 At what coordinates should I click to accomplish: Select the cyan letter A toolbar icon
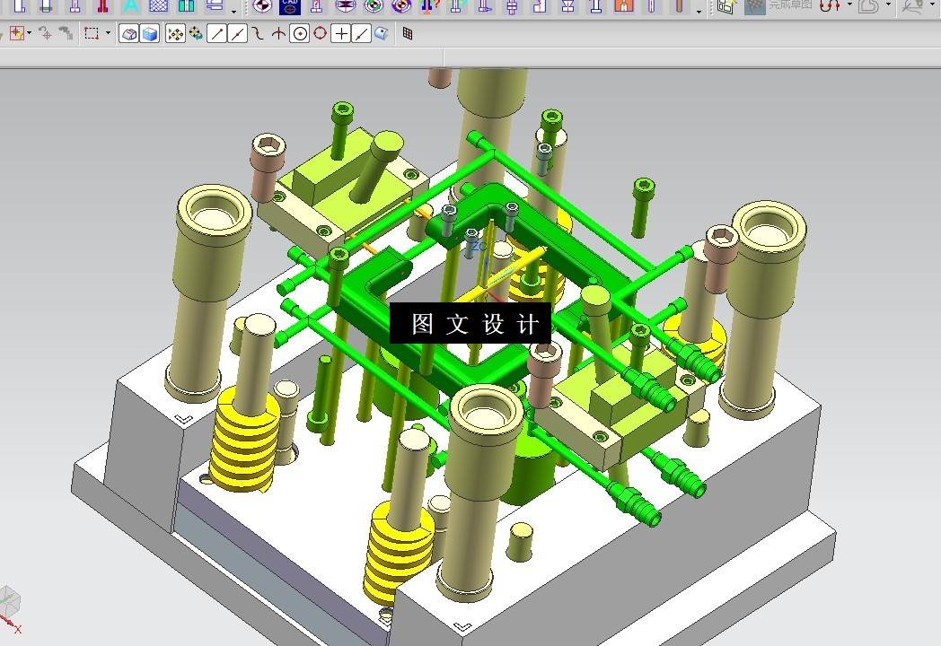tap(130, 6)
